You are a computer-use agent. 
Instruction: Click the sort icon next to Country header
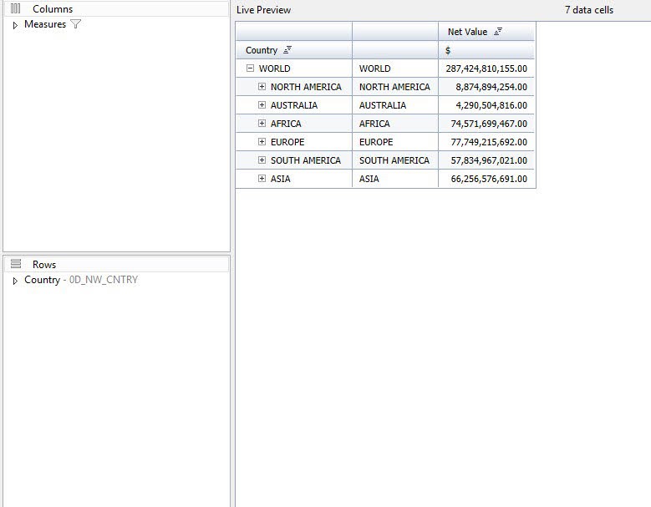(x=287, y=51)
